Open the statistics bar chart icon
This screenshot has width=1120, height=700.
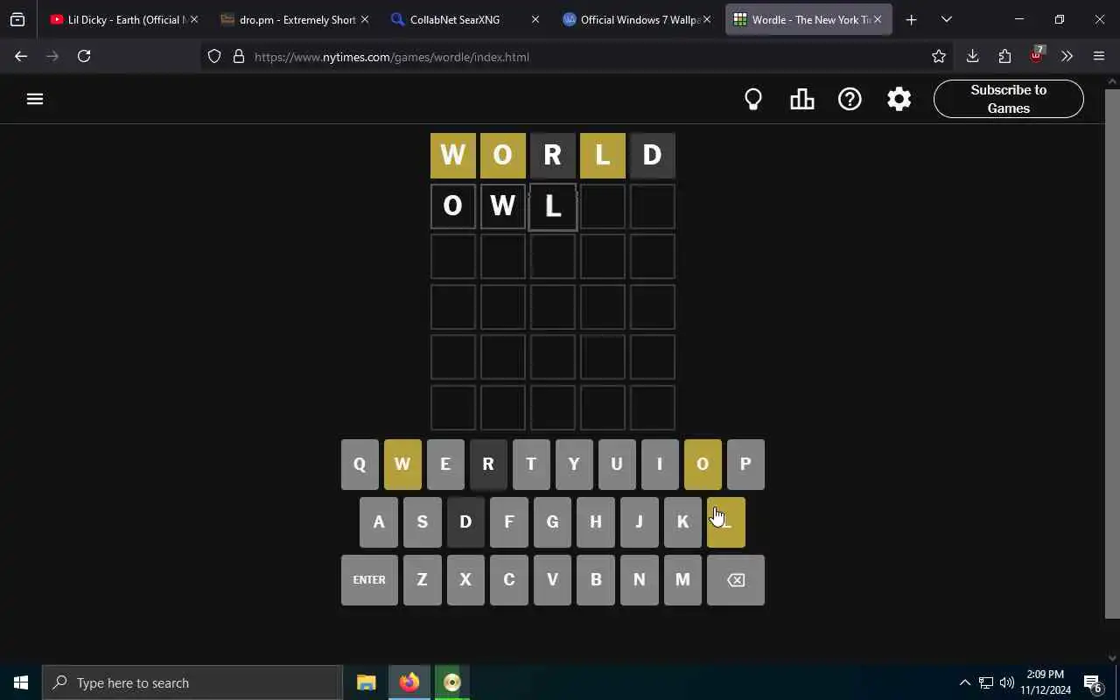[x=801, y=99]
